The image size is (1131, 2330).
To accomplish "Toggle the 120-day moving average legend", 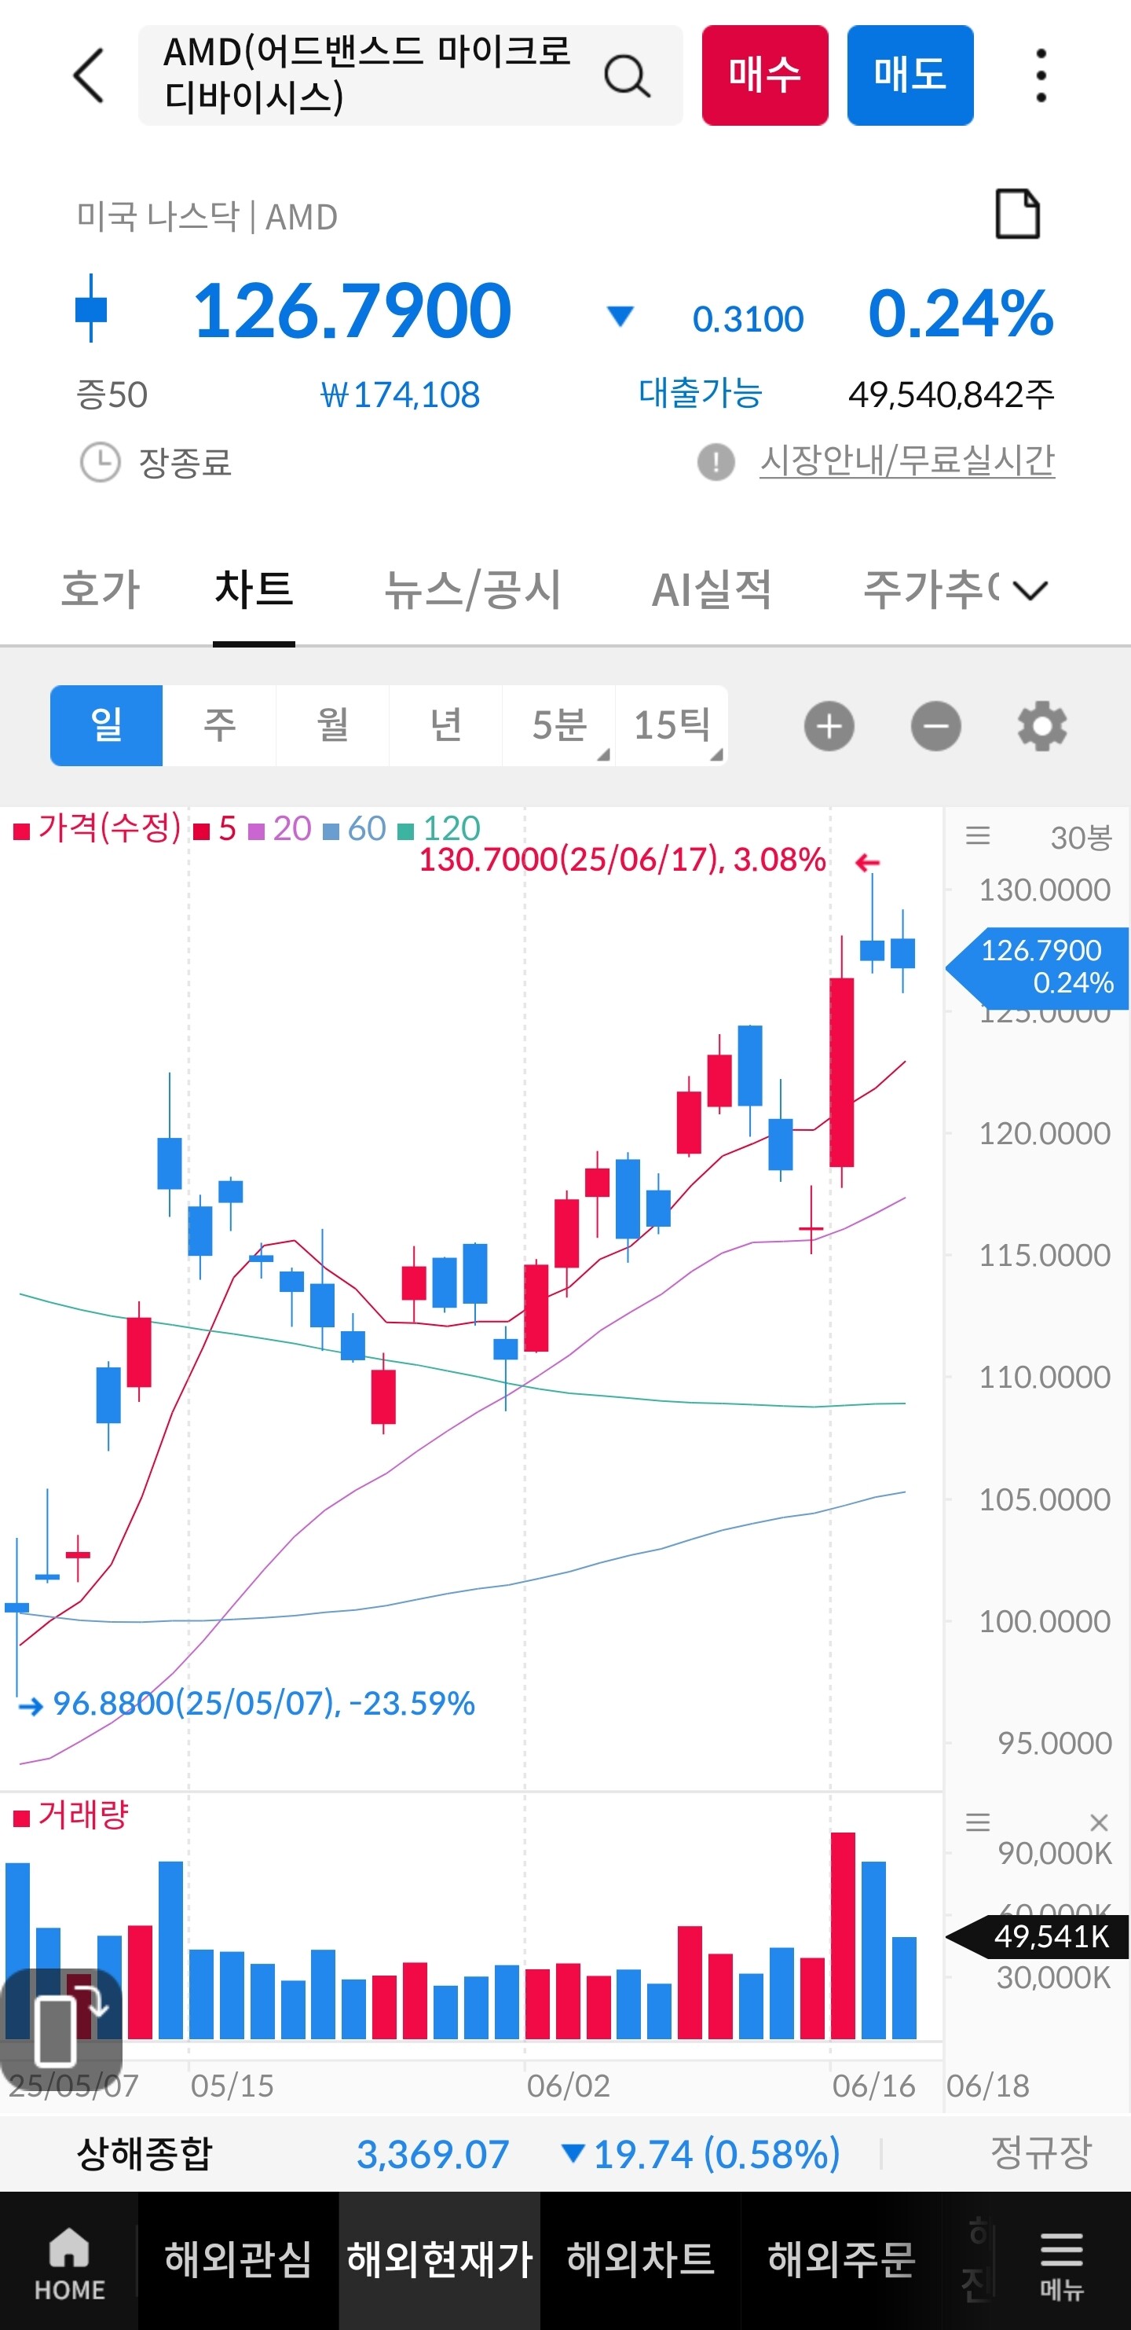I will click(x=439, y=828).
